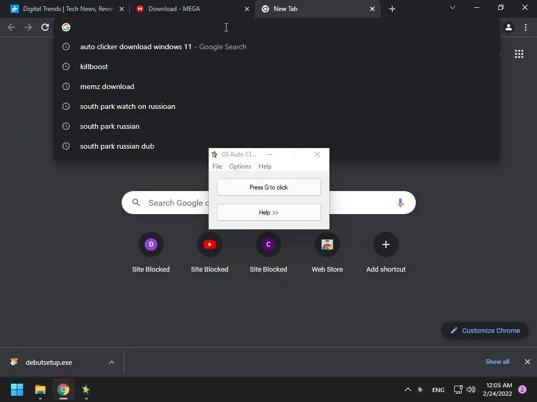The width and height of the screenshot is (537, 402).
Task: Click the Customize Chrome button
Action: (485, 331)
